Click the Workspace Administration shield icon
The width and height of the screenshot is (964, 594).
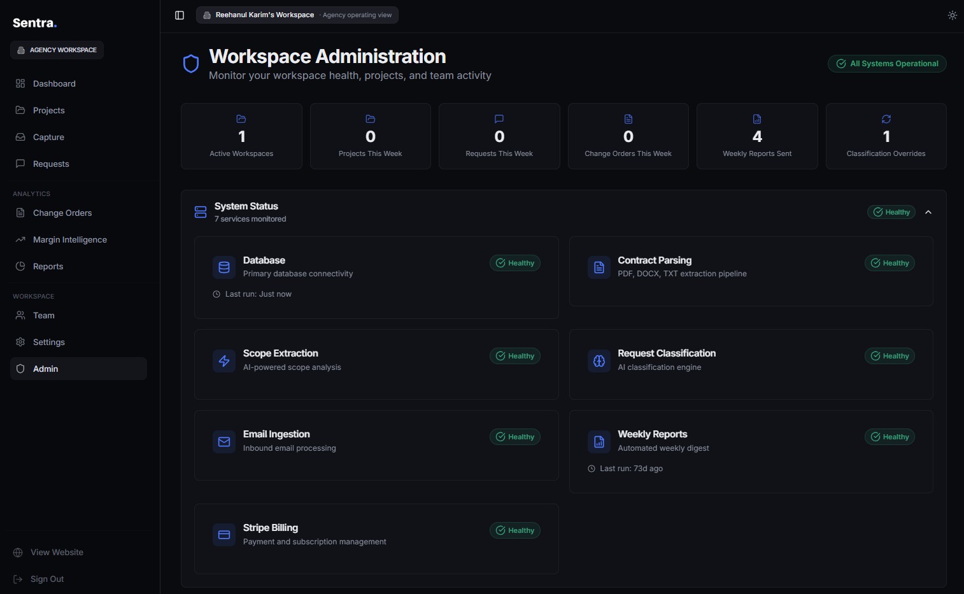191,64
